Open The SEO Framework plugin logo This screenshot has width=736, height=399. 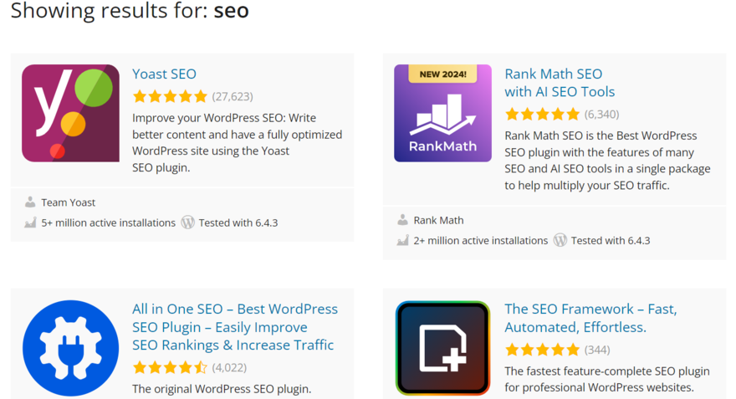coord(442,348)
